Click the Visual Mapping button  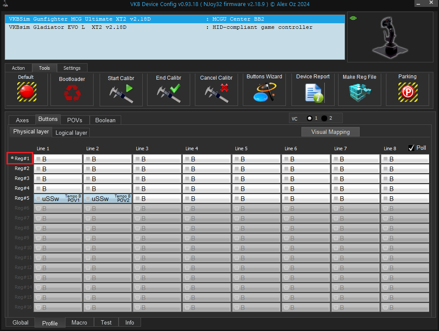point(330,132)
